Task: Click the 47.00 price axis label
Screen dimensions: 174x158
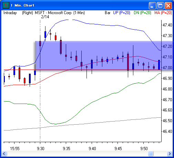Action: click(x=167, y=68)
